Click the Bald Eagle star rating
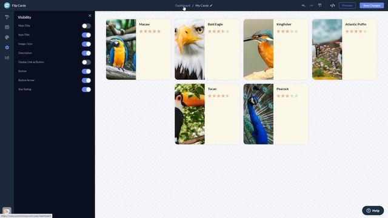The width and height of the screenshot is (388, 218). 218,31
